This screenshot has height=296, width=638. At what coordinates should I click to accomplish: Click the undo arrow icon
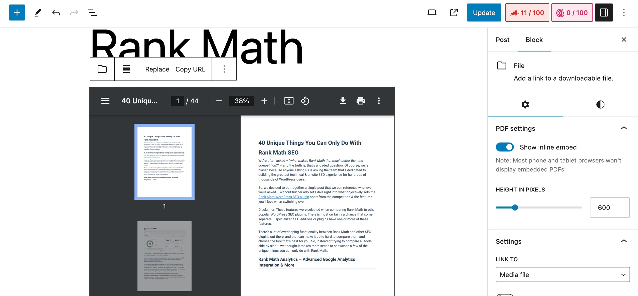click(x=56, y=12)
